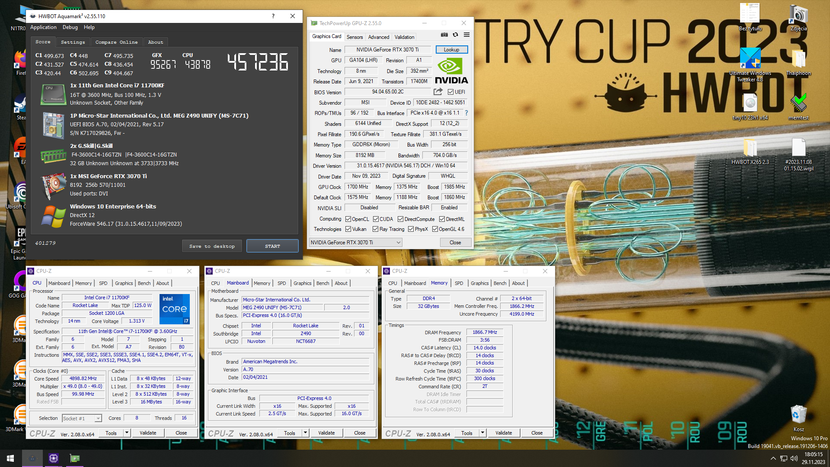830x467 pixels.
Task: Click Close in the CPU-Z Memory window
Action: click(537, 433)
